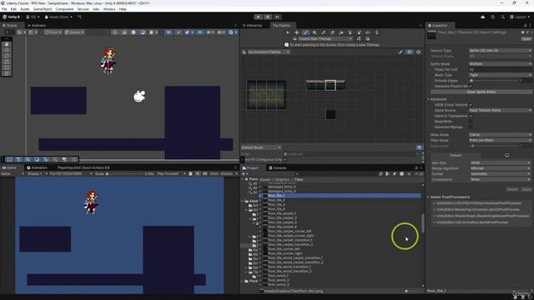Click the Step frame button in the top toolbar
Viewport: 534px width, 300px height.
(x=277, y=17)
